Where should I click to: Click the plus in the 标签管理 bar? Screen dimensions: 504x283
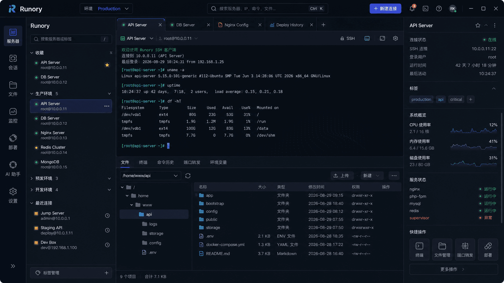[x=106, y=273]
